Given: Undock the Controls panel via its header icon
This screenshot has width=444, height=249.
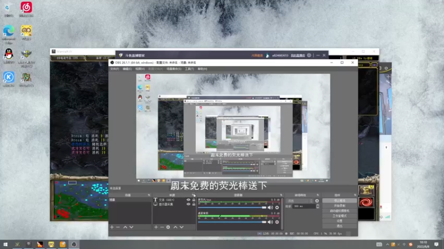Looking at the screenshot, I should coord(355,195).
